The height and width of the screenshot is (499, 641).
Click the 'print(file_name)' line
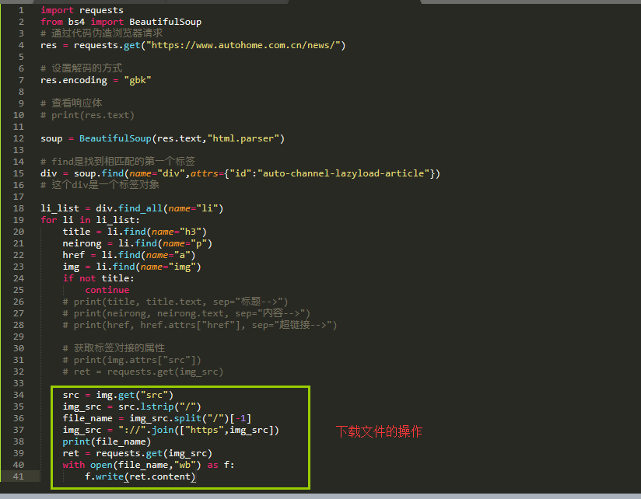[x=107, y=441]
